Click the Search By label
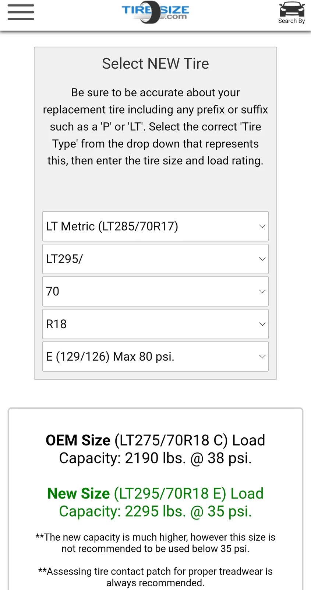Screen dimensions: 311x590 pyautogui.click(x=291, y=21)
